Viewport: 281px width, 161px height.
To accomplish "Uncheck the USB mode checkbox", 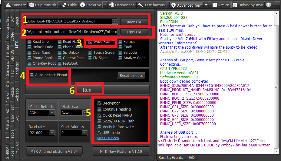I will click(99, 133).
